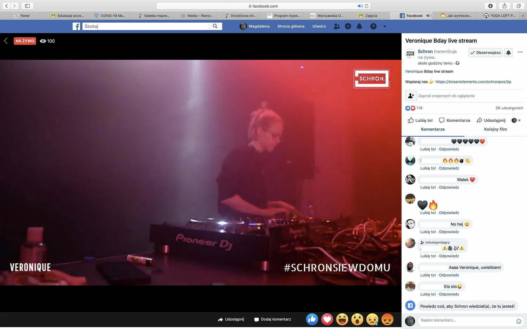Submit search with the magnifier icon

[215, 26]
